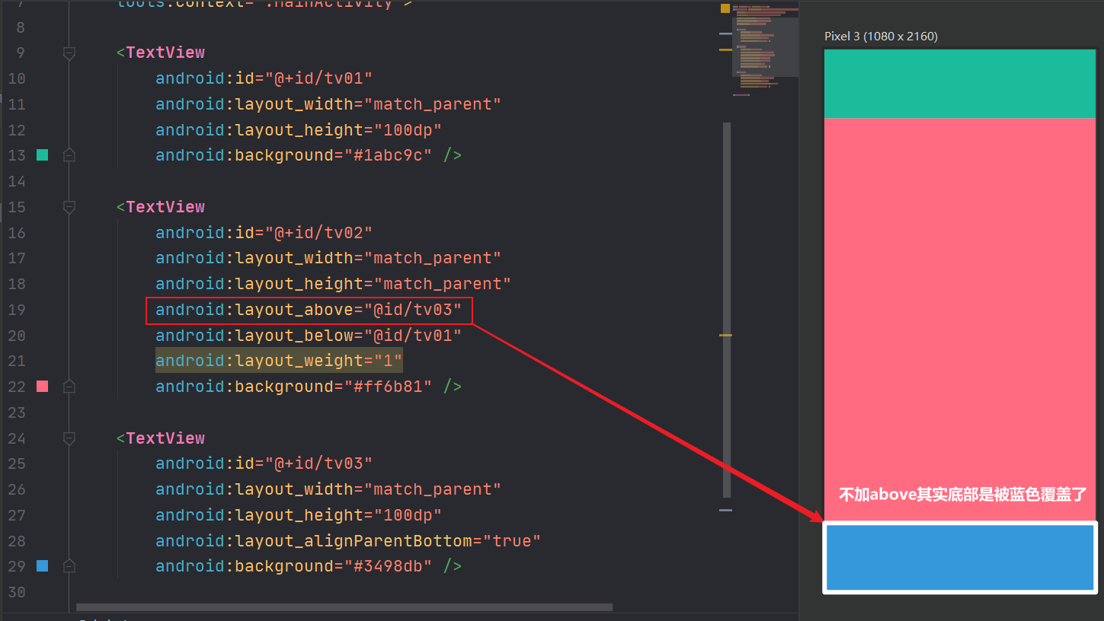Viewport: 1104px width, 621px height.
Task: Click the TextView tag name on line 24
Action: (165, 438)
